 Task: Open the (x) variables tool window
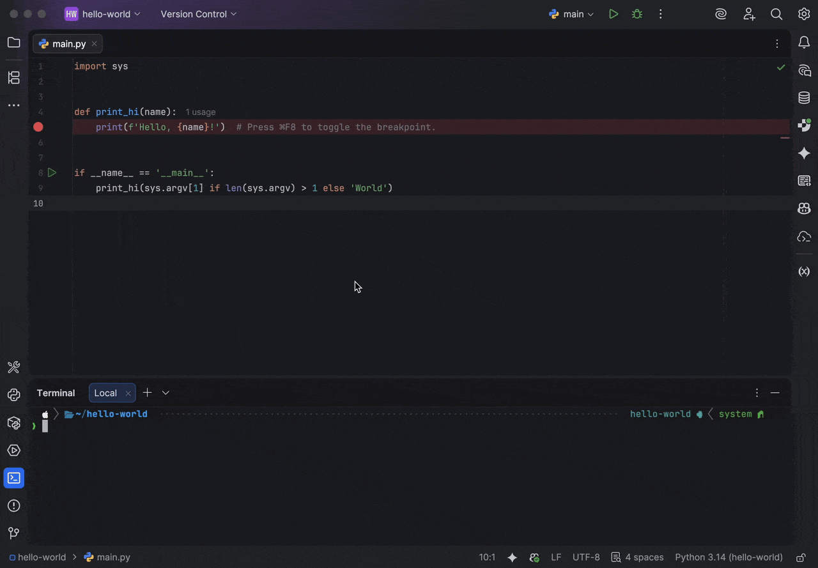click(804, 272)
